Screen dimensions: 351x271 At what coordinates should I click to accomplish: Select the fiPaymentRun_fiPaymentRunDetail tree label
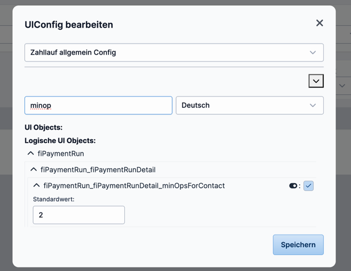point(98,169)
